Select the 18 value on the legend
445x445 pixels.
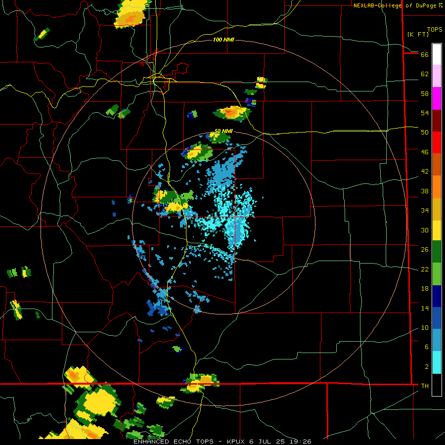pyautogui.click(x=425, y=289)
